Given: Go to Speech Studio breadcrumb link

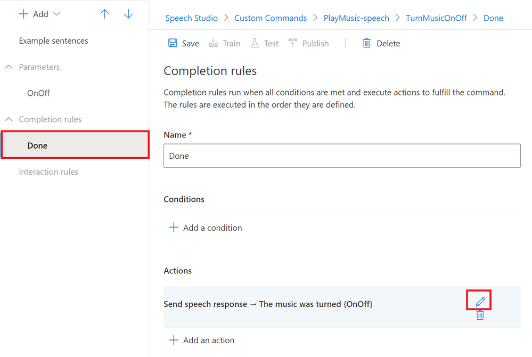Looking at the screenshot, I should coord(191,18).
